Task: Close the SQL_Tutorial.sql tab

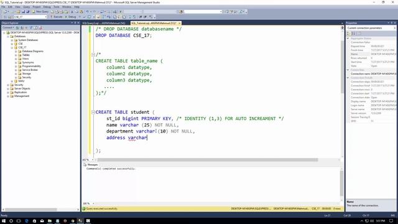Action: tap(180, 23)
